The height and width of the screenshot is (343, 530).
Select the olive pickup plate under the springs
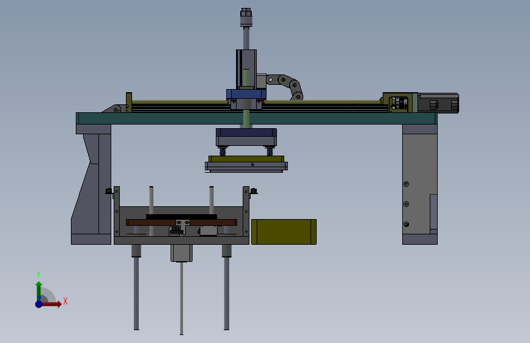246,159
